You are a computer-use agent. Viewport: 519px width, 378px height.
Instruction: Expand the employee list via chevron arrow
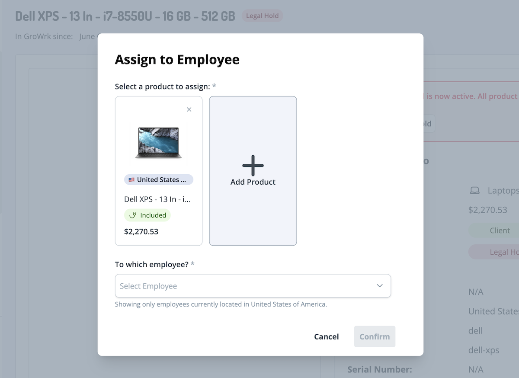tap(380, 286)
